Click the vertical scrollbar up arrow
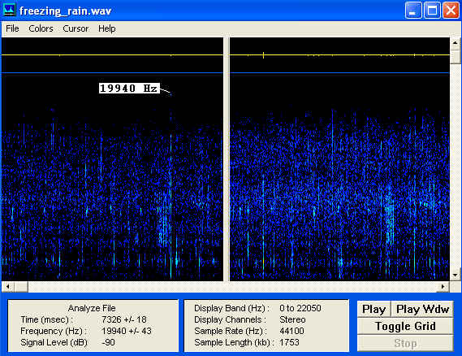This screenshot has height=356, width=462. coord(456,43)
